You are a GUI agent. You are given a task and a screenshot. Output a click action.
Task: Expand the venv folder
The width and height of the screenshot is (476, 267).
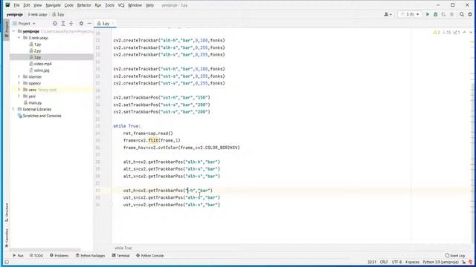(x=19, y=90)
